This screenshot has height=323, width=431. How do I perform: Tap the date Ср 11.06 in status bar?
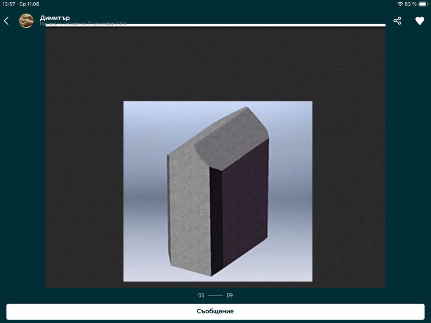click(x=29, y=4)
